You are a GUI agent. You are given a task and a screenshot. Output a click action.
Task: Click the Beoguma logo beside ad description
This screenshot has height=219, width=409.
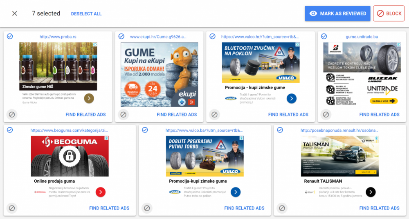click(40, 192)
